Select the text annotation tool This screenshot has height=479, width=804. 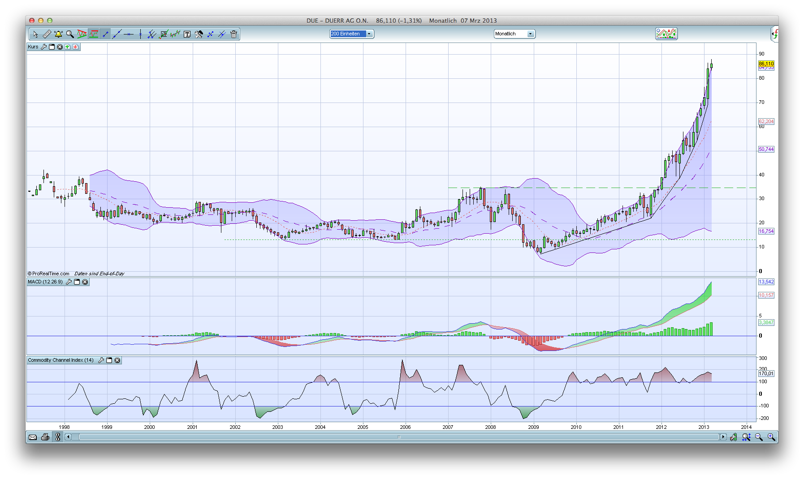tap(187, 34)
